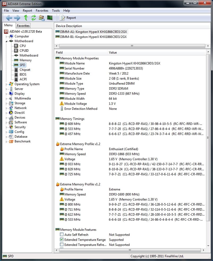Go back with the blue left arrow
Screen dimensions: 213x261
9,18
